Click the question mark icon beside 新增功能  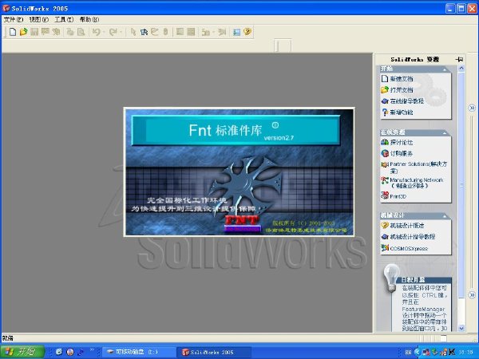(385, 112)
